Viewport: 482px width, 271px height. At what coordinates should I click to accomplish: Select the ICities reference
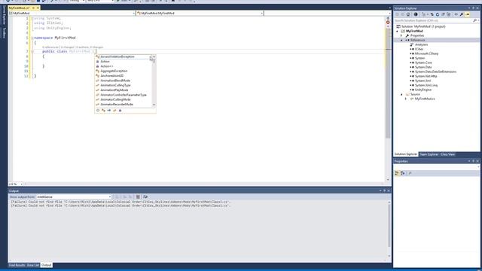click(x=419, y=49)
